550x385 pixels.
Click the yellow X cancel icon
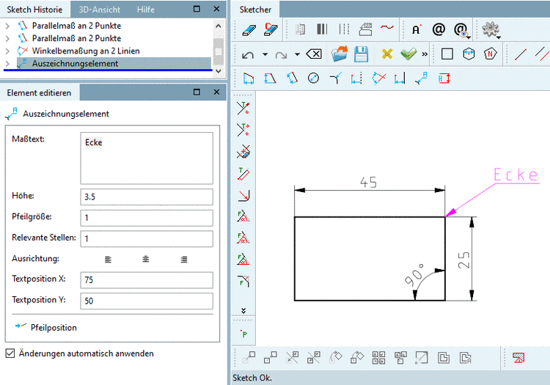pos(387,54)
